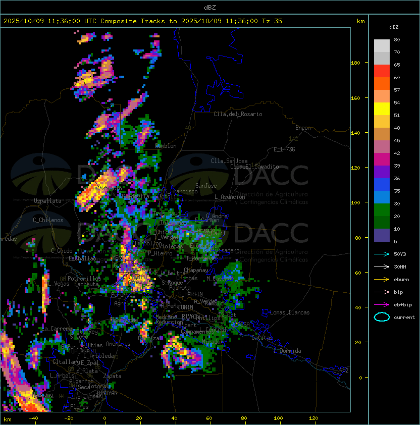Click the '120' km horizontal axis tick
420x425 pixels.
coord(313,418)
